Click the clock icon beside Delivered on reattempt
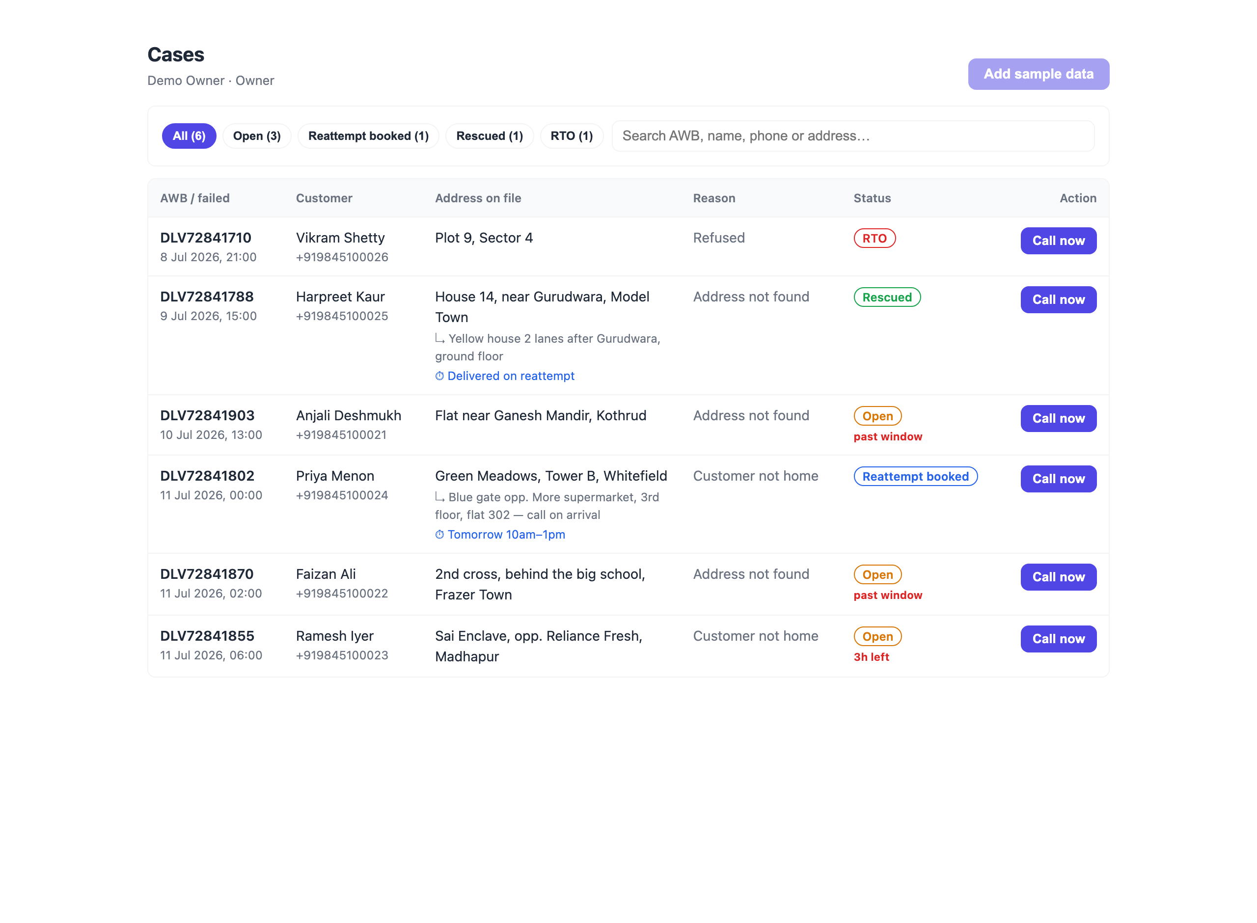This screenshot has height=923, width=1257. [x=439, y=376]
